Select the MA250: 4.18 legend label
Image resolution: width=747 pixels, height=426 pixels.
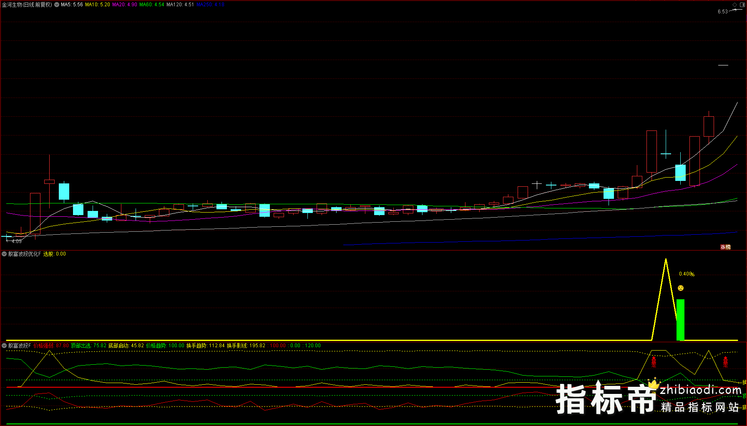[x=211, y=5]
